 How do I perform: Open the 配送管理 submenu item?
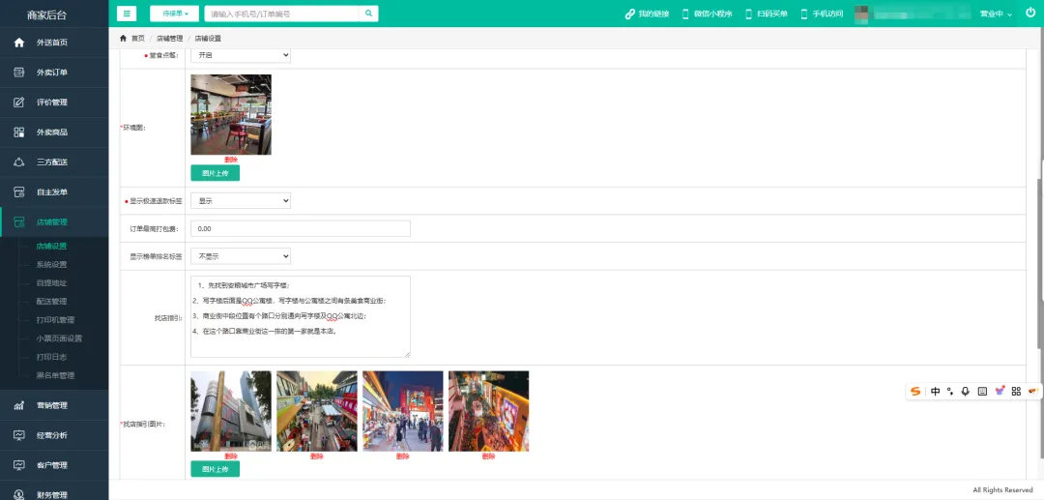point(52,302)
